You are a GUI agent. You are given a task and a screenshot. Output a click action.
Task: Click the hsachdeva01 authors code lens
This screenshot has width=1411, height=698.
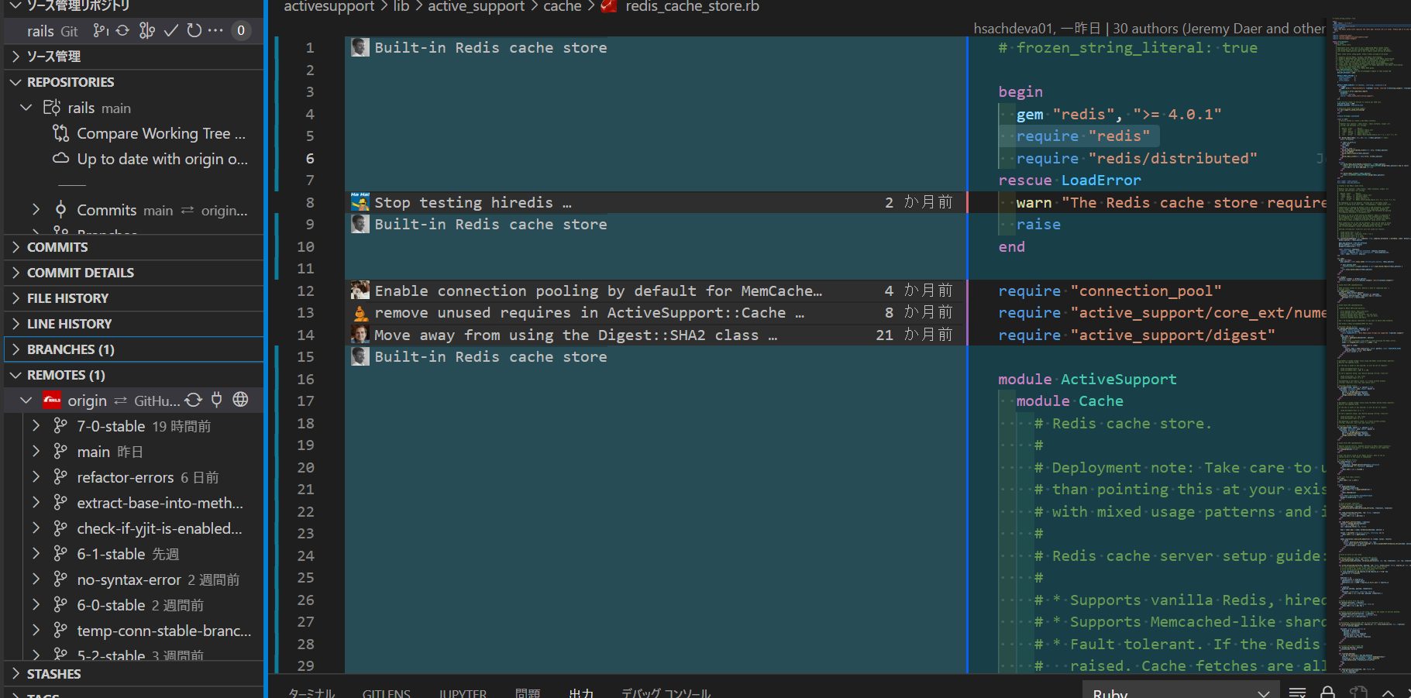pos(1149,28)
